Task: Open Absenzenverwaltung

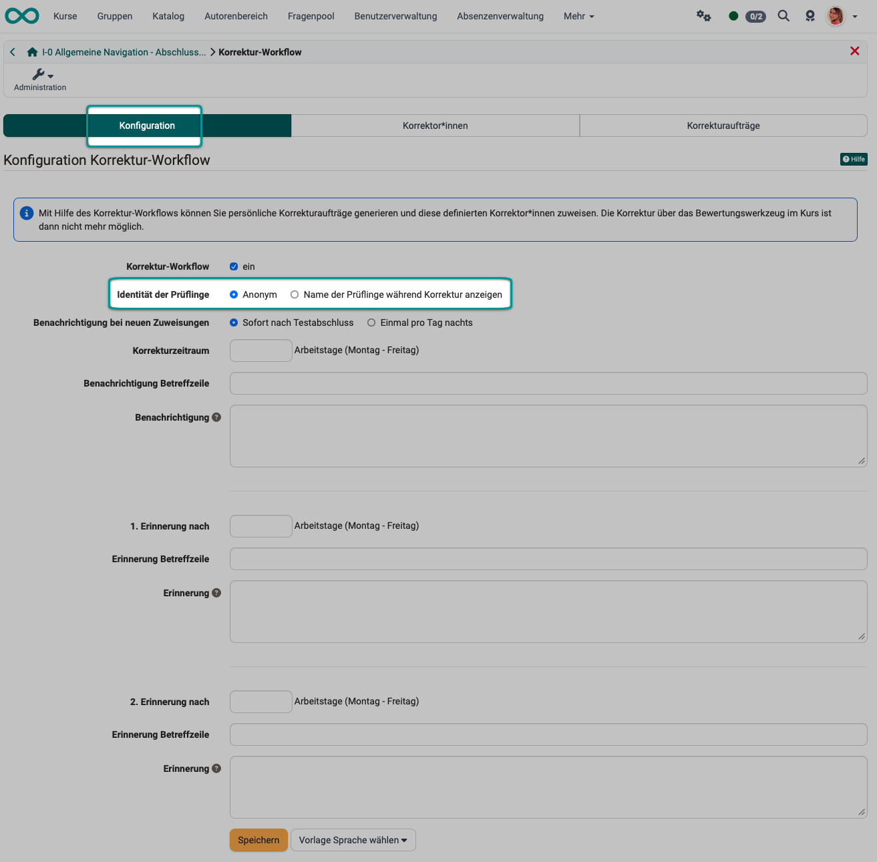Action: [500, 16]
